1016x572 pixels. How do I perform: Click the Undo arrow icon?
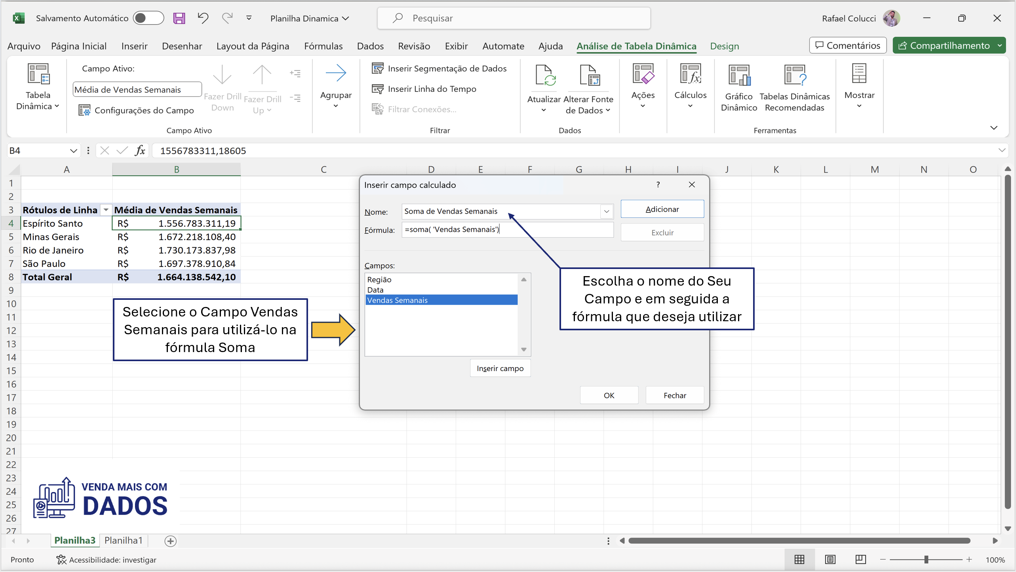[x=203, y=18]
